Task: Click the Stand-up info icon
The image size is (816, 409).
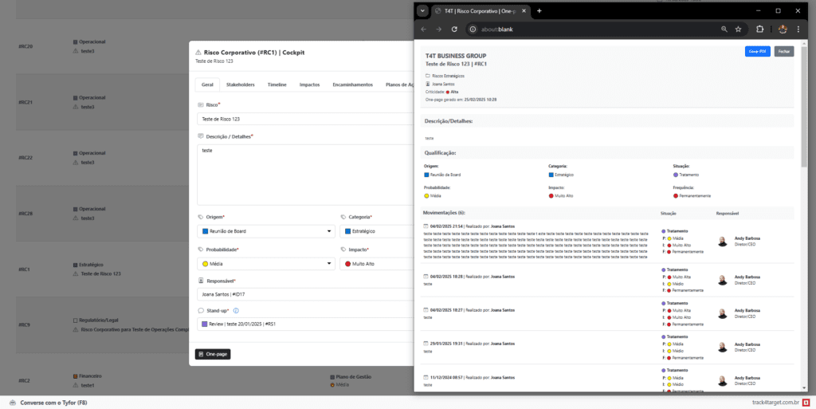Action: coord(237,310)
